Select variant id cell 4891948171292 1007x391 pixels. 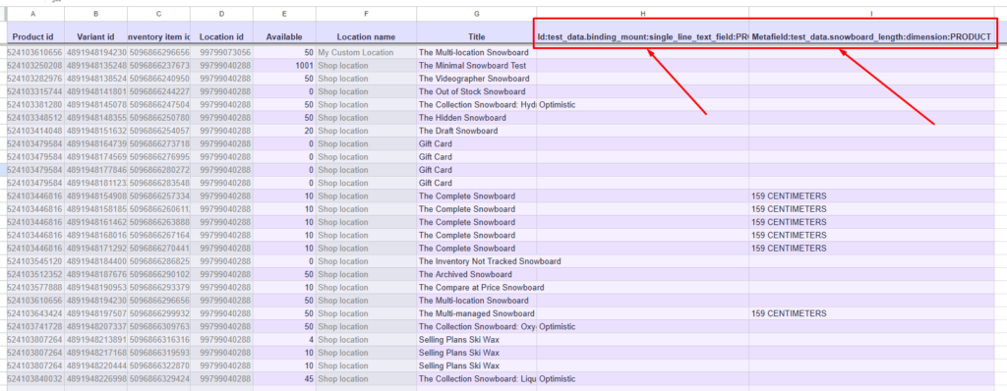[95, 248]
